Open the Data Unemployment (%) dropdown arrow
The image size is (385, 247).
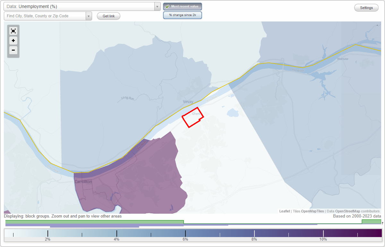click(157, 6)
